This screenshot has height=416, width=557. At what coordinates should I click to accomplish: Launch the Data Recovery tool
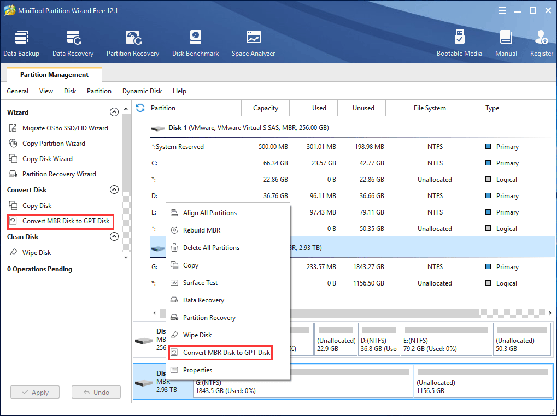coord(73,43)
